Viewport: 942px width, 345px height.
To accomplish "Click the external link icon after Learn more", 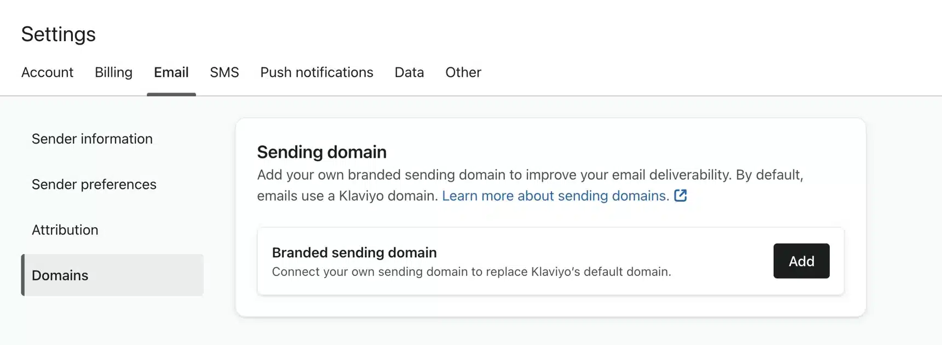I will pyautogui.click(x=680, y=196).
